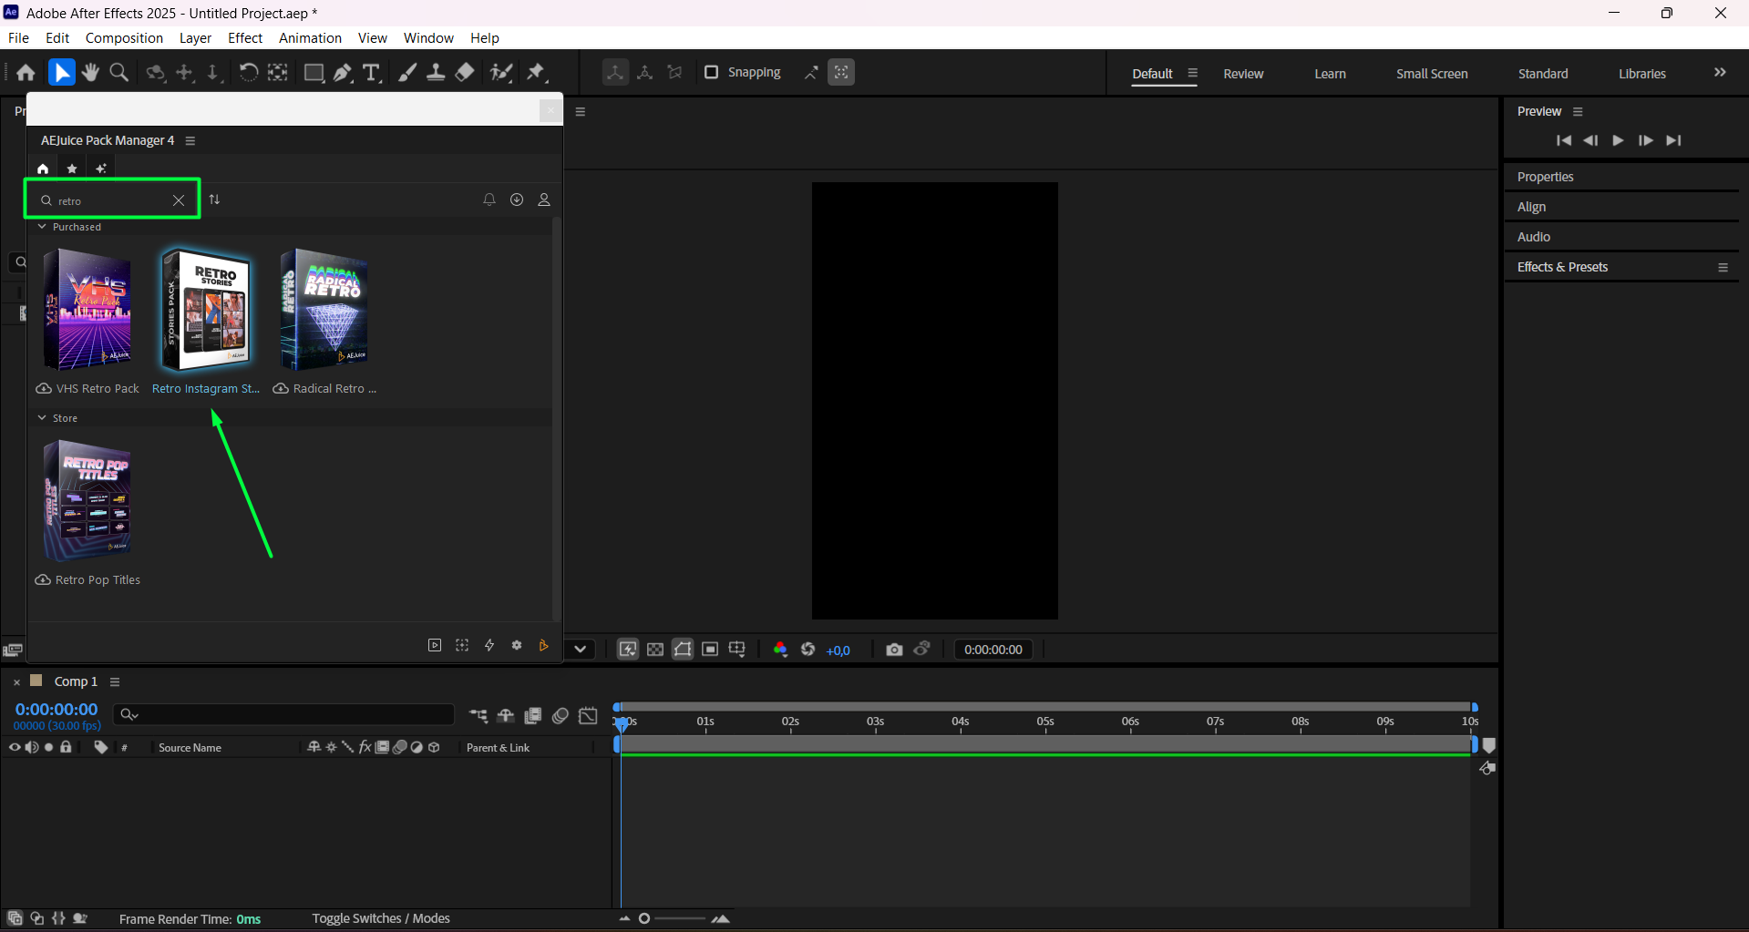Viewport: 1749px width, 932px height.
Task: Select the Zoom tool magnifier
Action: (118, 73)
